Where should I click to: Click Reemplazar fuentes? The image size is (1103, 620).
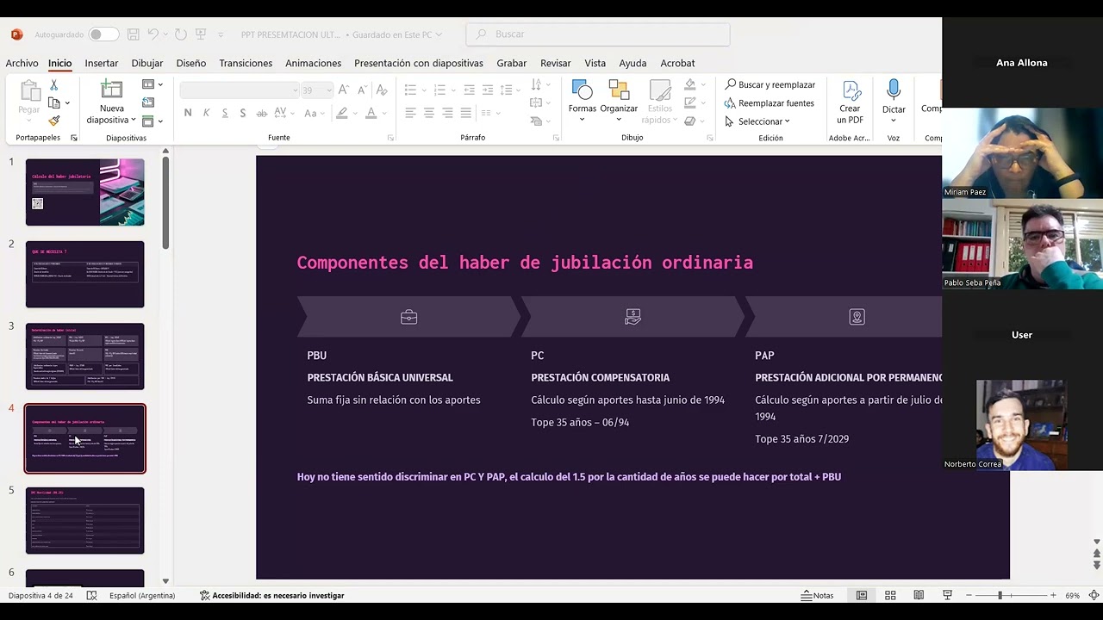[769, 103]
